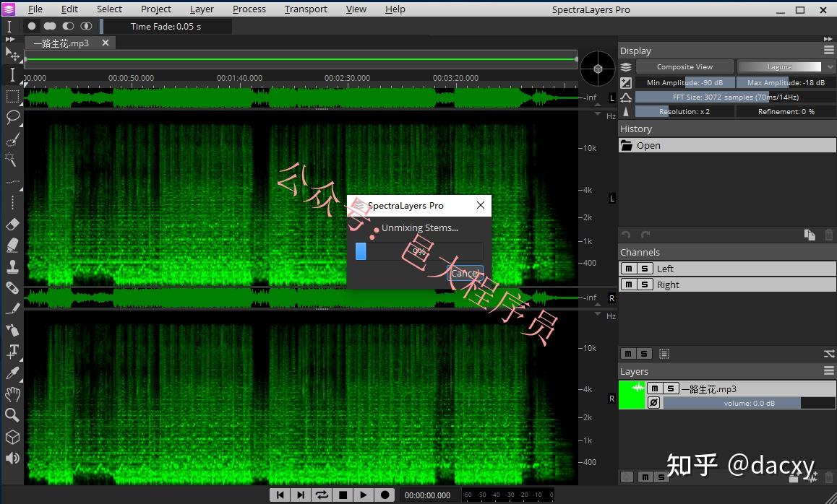The width and height of the screenshot is (837, 504).
Task: Click the Play button in transport bar
Action: pyautogui.click(x=364, y=495)
